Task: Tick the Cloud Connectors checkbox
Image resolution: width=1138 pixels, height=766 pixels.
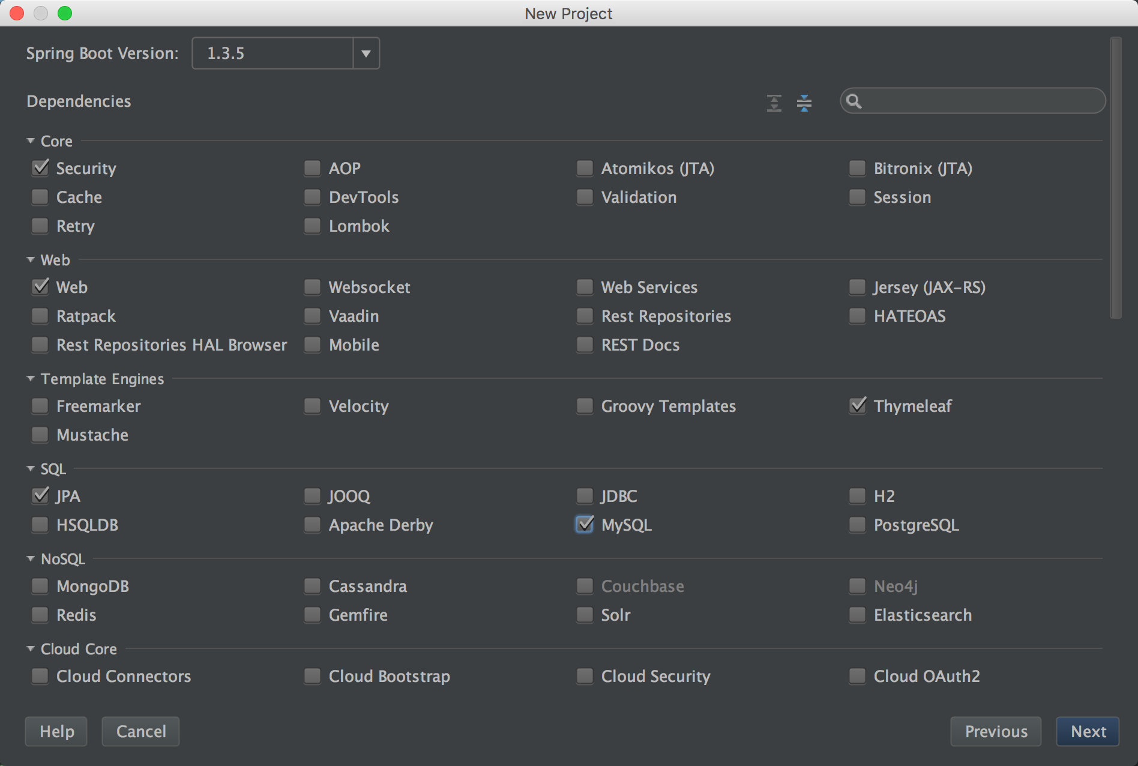Action: [40, 675]
